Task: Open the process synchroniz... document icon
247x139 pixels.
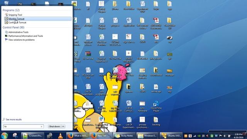Action: pos(142,122)
